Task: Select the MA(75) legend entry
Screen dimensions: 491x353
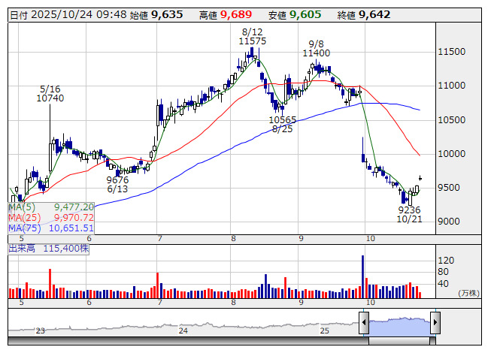Action: click(x=51, y=228)
